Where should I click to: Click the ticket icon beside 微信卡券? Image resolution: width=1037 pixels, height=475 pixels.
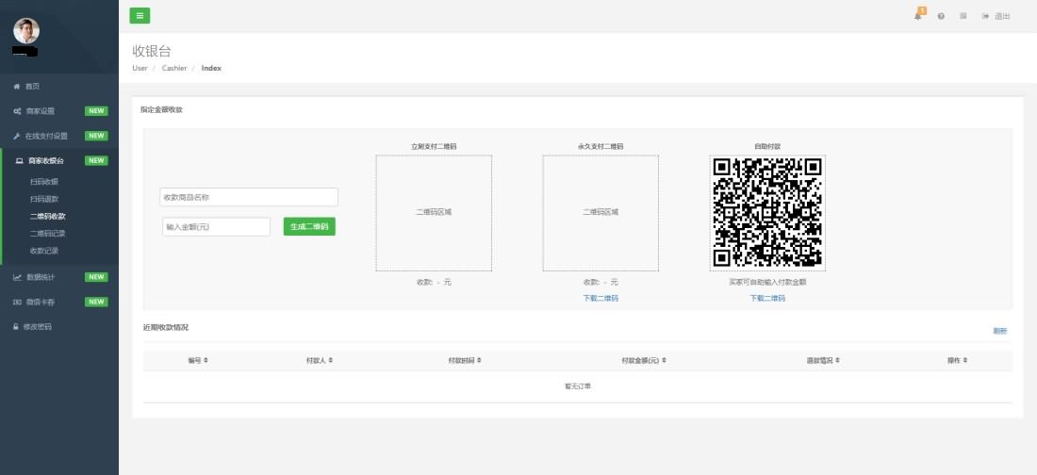17,302
